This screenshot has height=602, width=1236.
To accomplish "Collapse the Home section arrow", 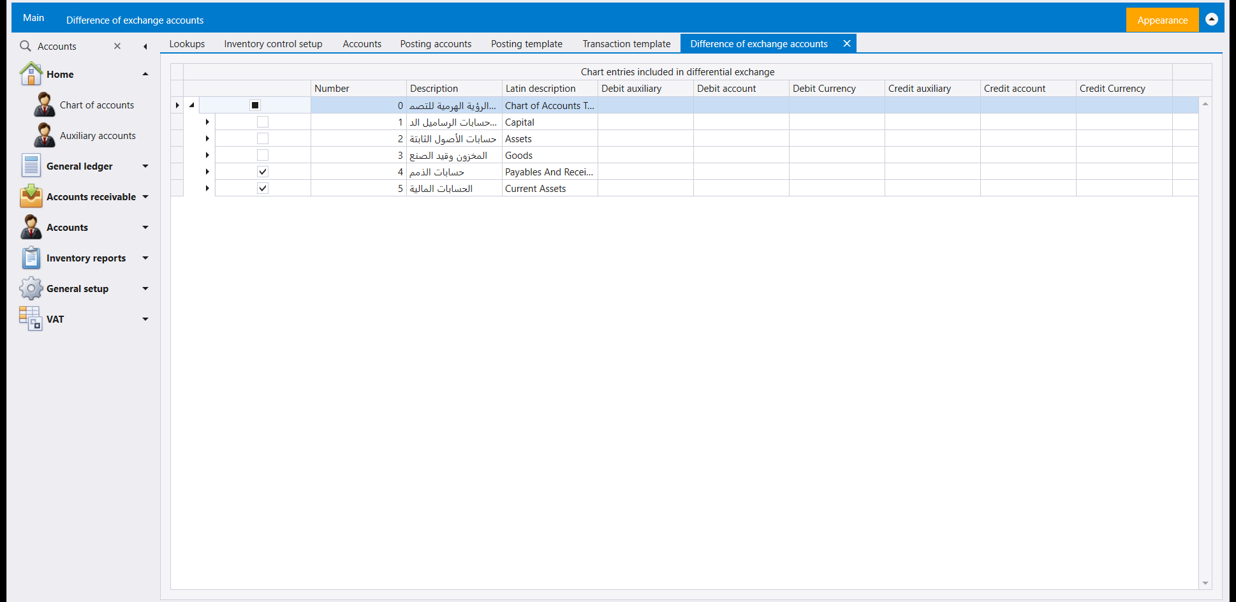I will (x=145, y=74).
